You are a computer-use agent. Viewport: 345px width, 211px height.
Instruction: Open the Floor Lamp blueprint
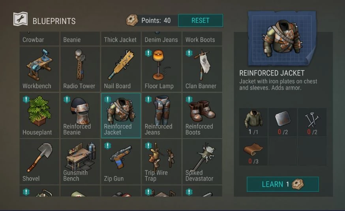[161, 69]
